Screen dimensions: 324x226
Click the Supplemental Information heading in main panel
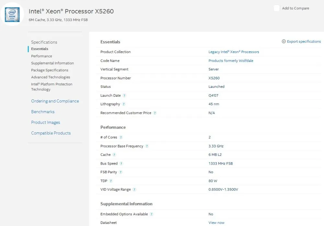126,204
